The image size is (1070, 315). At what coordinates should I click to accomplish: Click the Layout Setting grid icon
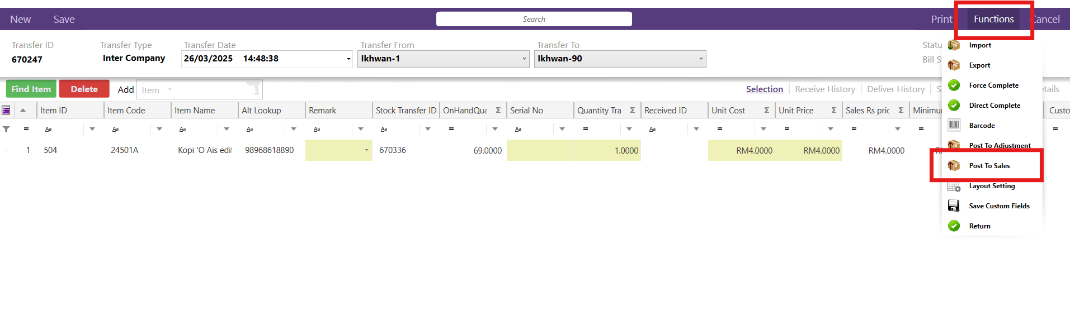pos(954,187)
